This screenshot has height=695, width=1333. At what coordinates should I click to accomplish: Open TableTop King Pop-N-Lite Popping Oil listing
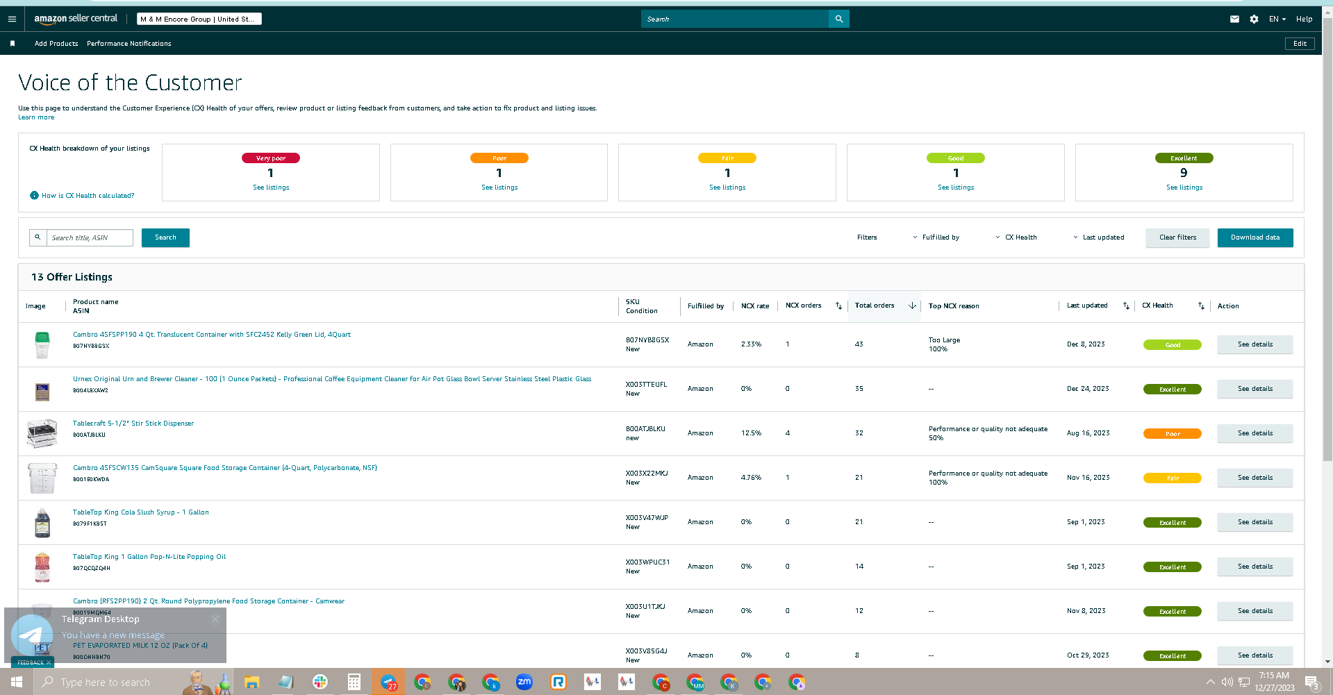pyautogui.click(x=149, y=557)
